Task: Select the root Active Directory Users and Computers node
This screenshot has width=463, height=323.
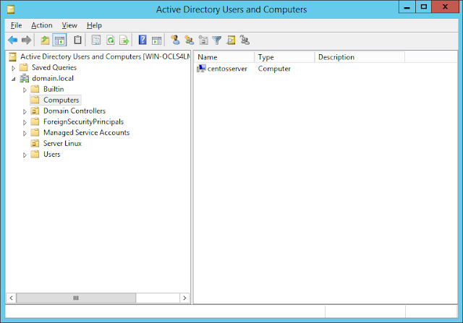Action: point(105,56)
